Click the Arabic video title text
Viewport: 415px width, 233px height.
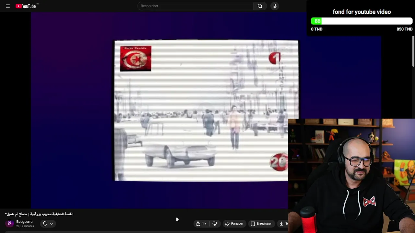coord(39,214)
